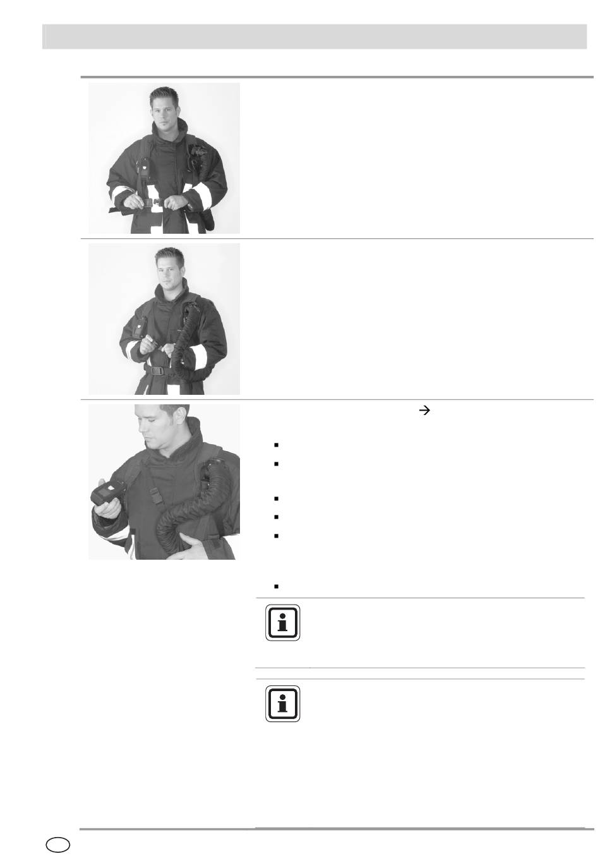The width and height of the screenshot is (600, 868).
Task: Open the photo of man fastening waist belt
Action: pyautogui.click(x=164, y=158)
